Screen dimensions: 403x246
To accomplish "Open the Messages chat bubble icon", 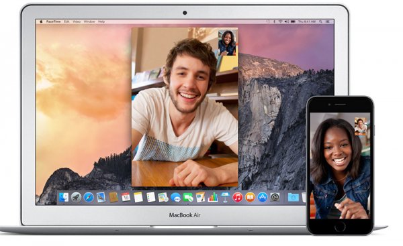I will [x=175, y=197].
